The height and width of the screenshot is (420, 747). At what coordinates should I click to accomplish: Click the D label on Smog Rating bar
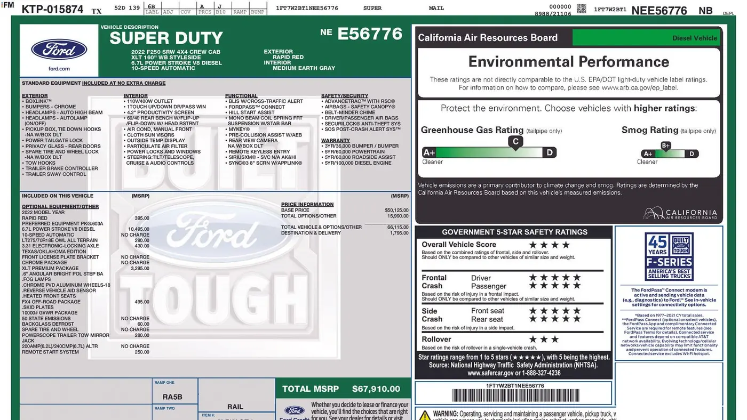(692, 154)
